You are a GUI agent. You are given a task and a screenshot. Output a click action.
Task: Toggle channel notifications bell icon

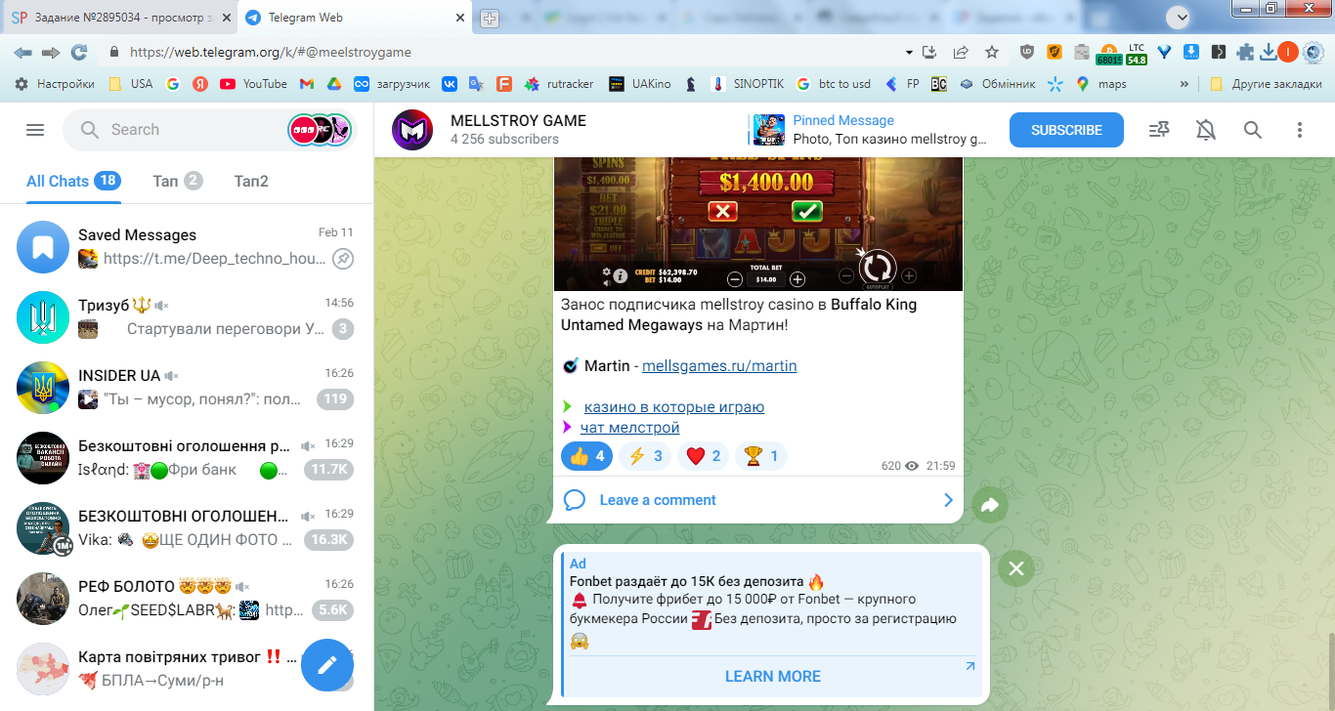pyautogui.click(x=1206, y=130)
